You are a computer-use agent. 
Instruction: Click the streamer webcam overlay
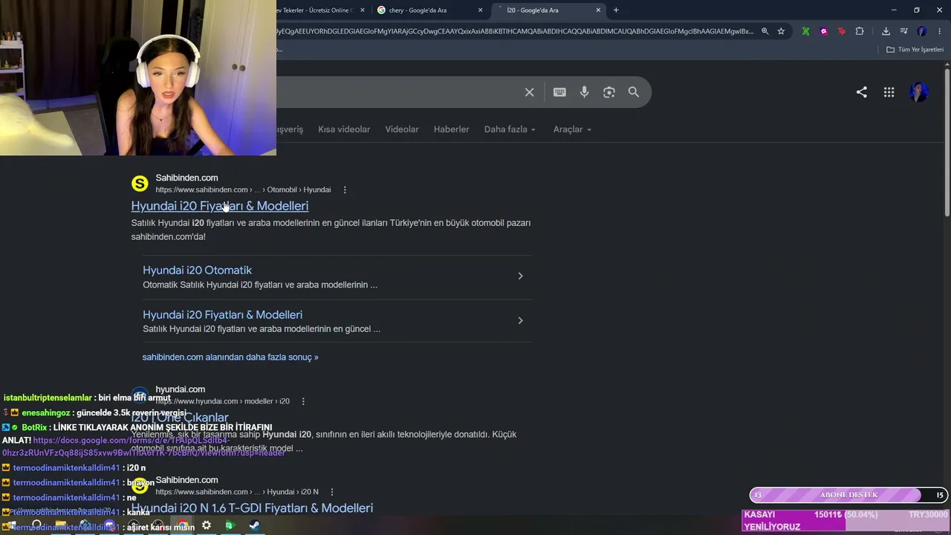tap(138, 77)
